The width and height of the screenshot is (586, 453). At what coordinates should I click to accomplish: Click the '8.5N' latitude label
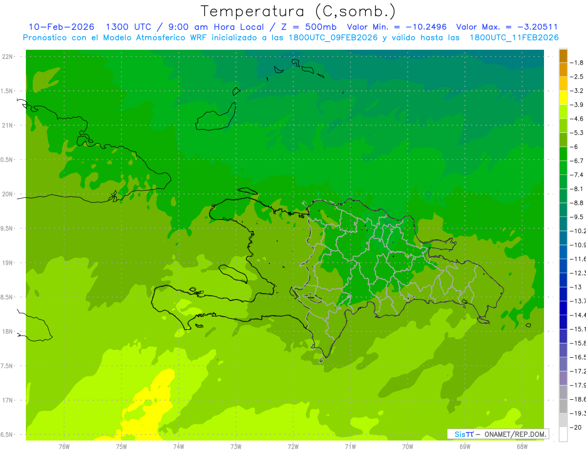(x=8, y=298)
